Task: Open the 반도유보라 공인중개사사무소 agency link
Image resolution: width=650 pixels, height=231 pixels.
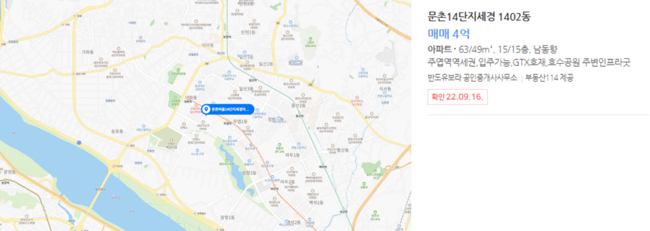Action: tap(472, 78)
